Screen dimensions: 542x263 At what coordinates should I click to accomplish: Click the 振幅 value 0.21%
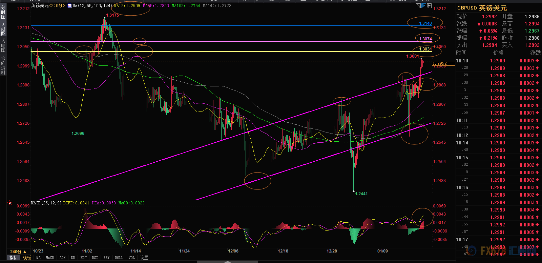point(491,38)
